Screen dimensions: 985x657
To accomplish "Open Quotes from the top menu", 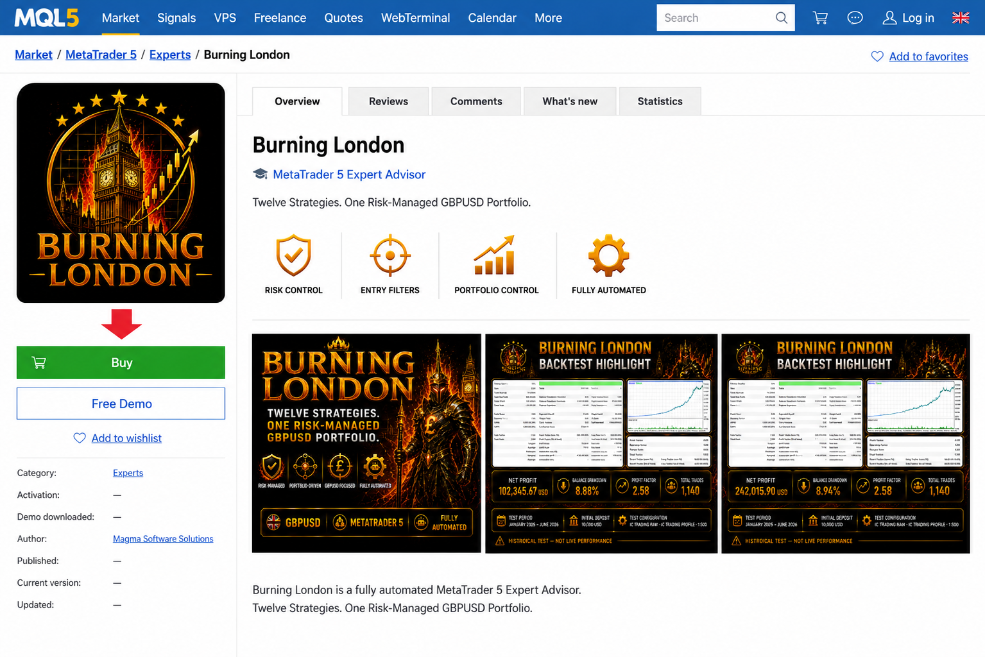I will (343, 18).
